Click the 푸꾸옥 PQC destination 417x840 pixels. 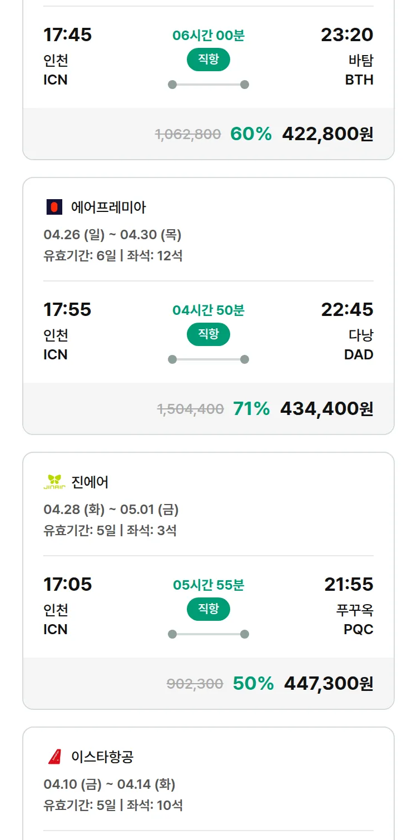coord(355,620)
